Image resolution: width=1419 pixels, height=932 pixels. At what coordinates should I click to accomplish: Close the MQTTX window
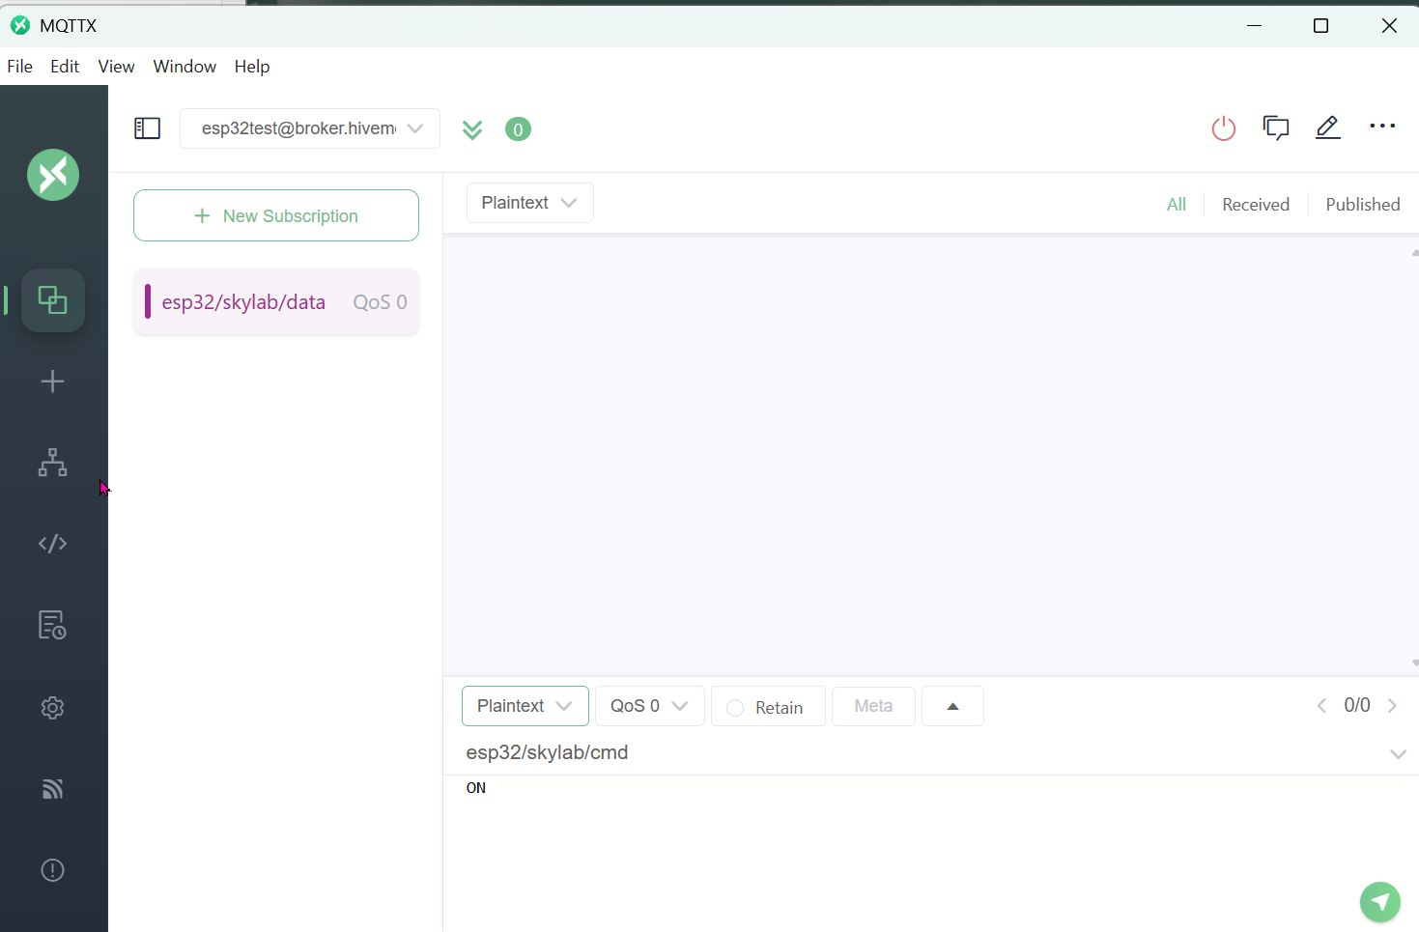click(x=1389, y=25)
